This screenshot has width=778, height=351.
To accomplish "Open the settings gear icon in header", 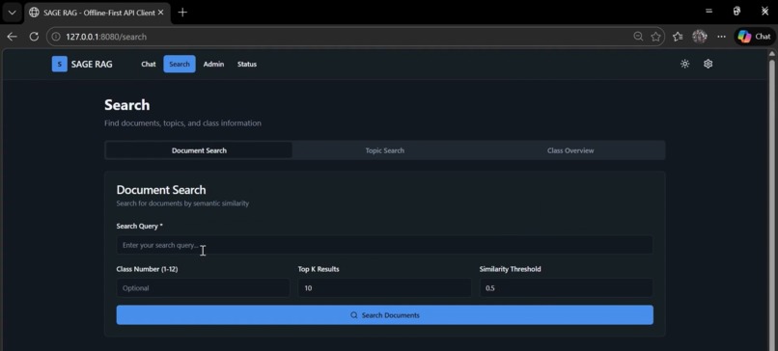I will tap(709, 64).
